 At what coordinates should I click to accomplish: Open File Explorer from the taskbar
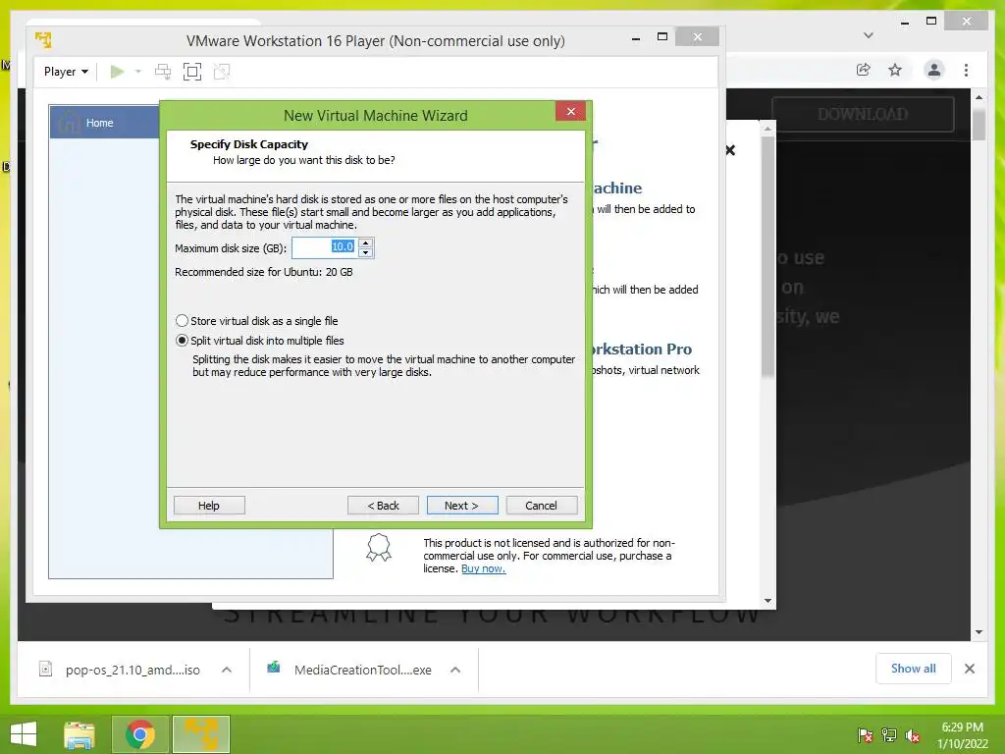79,734
